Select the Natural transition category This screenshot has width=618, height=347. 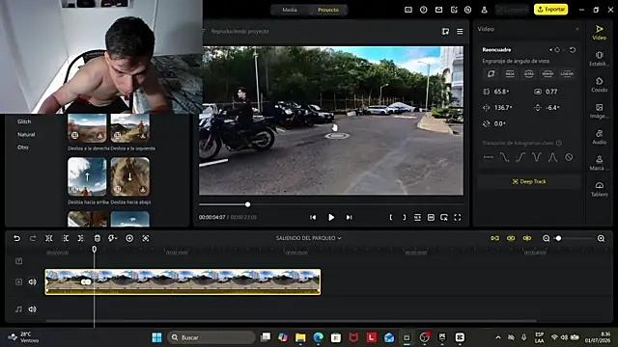(26, 135)
